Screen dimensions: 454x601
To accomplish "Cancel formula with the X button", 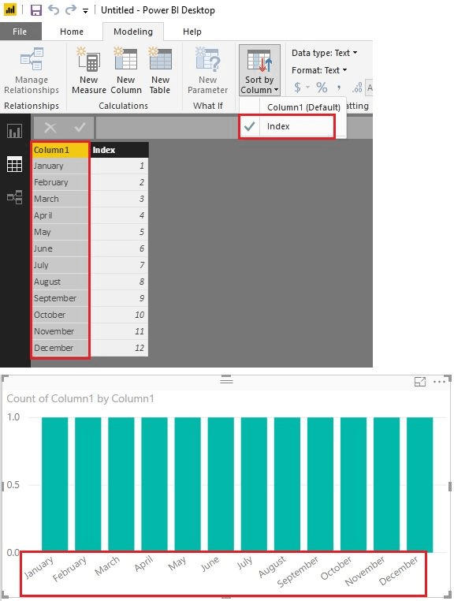I will pos(50,127).
